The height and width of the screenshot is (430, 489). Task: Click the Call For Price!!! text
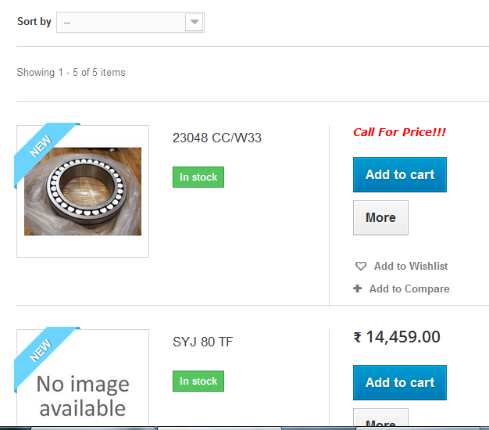click(x=399, y=132)
